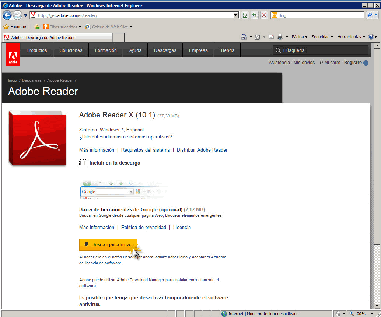381x317 pixels.
Task: Open the Compatibility View icon beside address bar
Action: point(245,15)
